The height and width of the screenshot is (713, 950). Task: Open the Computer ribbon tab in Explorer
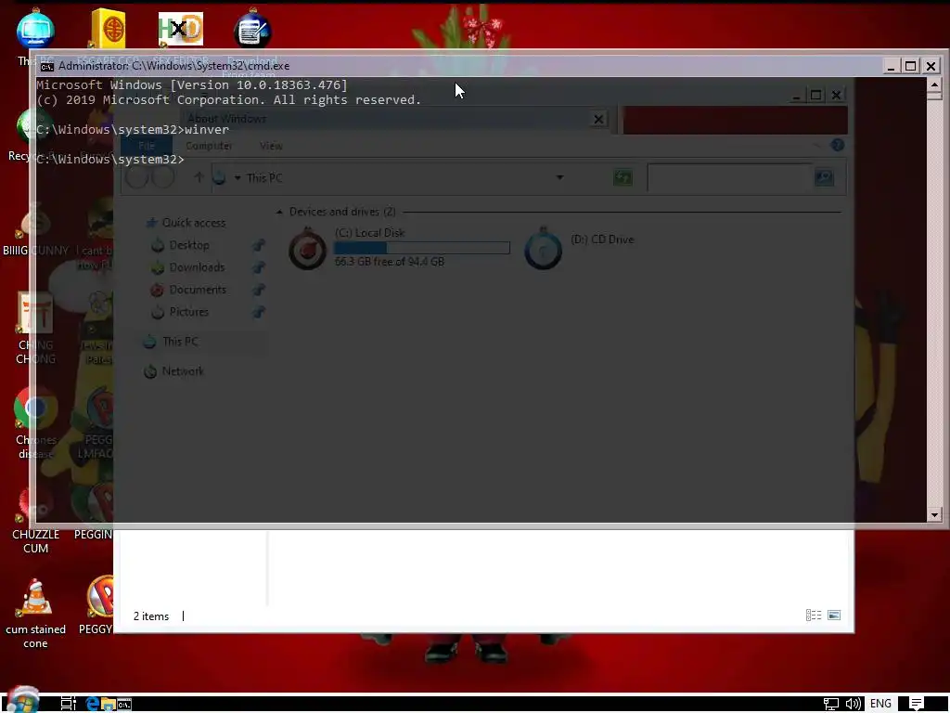pyautogui.click(x=209, y=146)
